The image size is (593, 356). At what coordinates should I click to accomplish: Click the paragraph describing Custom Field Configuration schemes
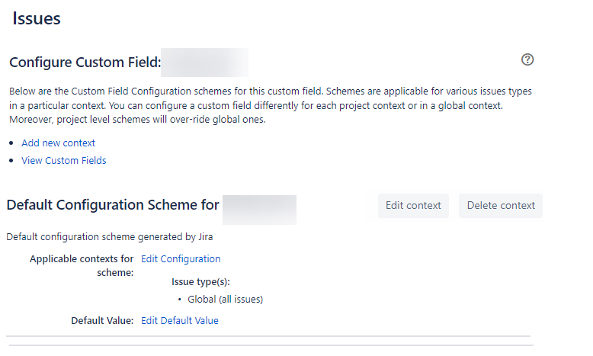(x=271, y=105)
